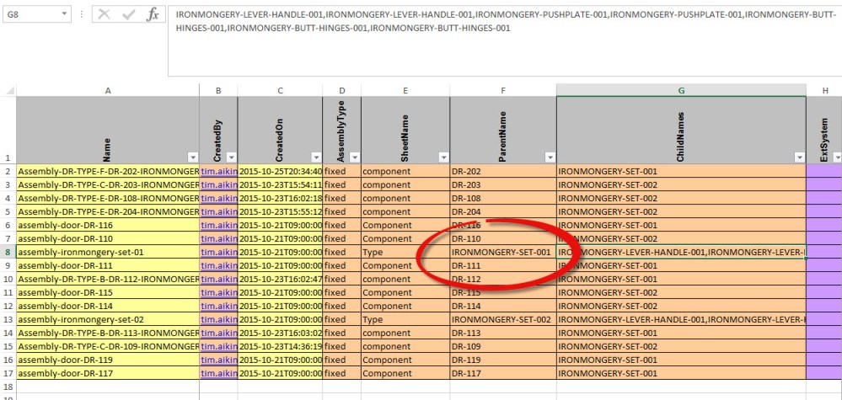
Task: Expand the CreatedBy column filter
Action: [x=230, y=157]
